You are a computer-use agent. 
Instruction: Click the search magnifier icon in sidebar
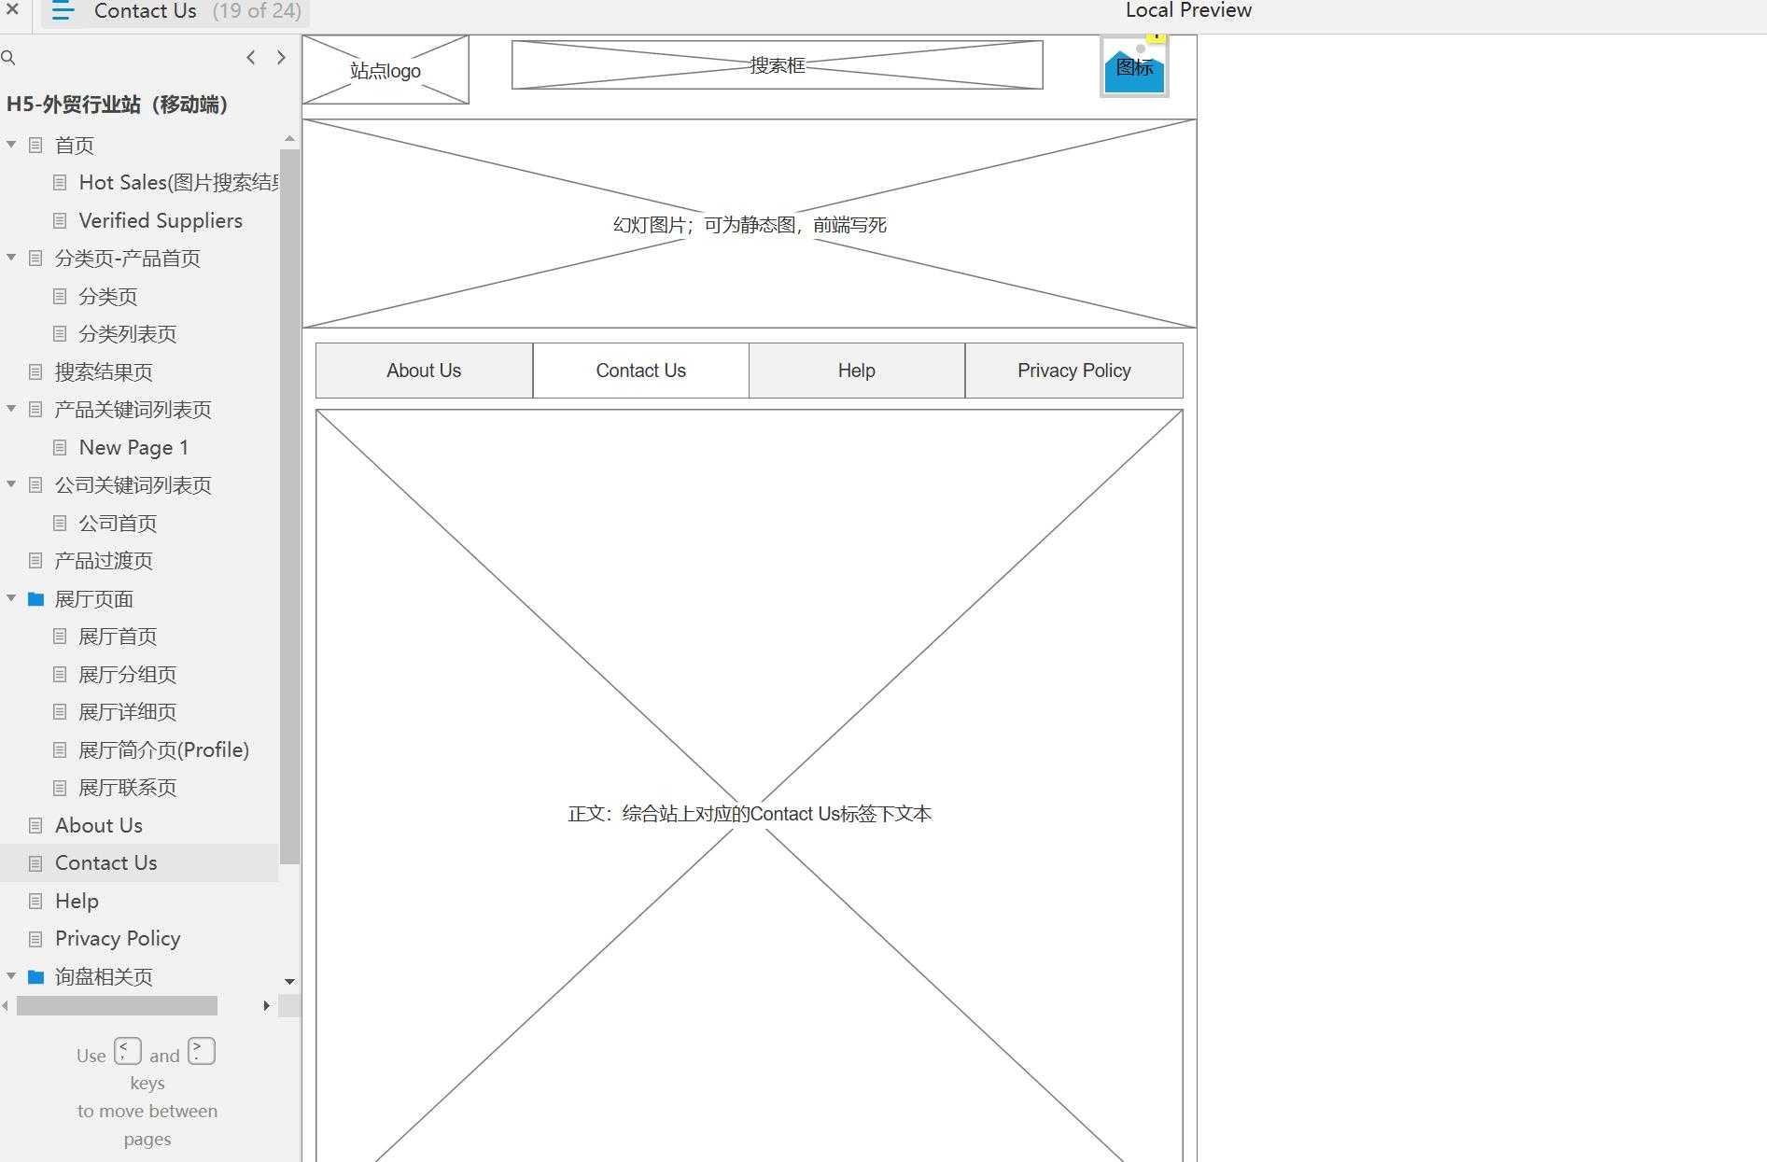[8, 58]
